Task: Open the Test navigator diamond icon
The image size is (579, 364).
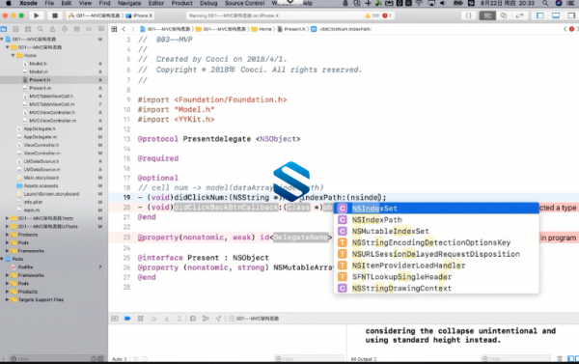Action: [x=65, y=29]
